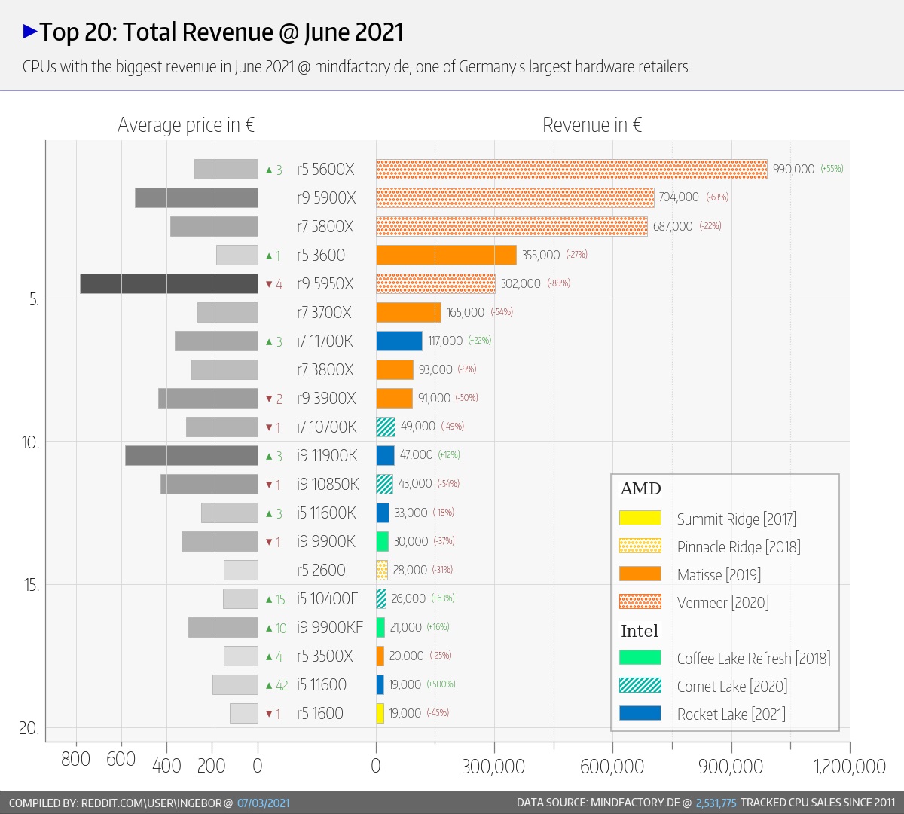This screenshot has width=904, height=814.
Task: Click the i9 10850K hatched revenue bar
Action: click(x=384, y=484)
